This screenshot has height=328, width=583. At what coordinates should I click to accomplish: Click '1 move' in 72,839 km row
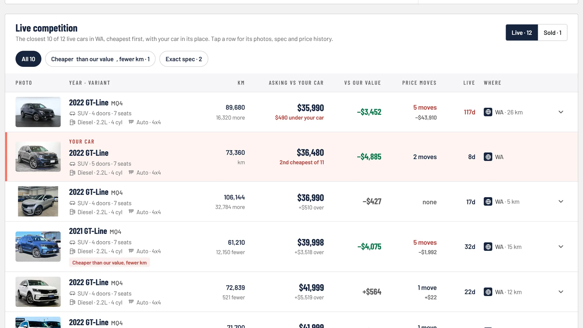tap(427, 288)
